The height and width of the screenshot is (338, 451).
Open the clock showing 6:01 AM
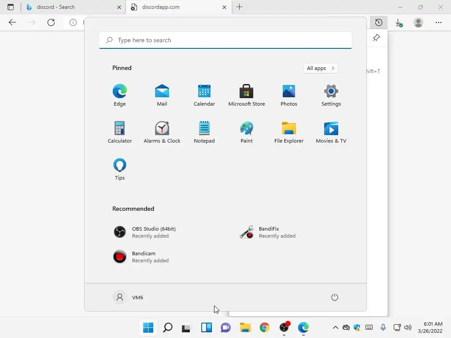430,327
